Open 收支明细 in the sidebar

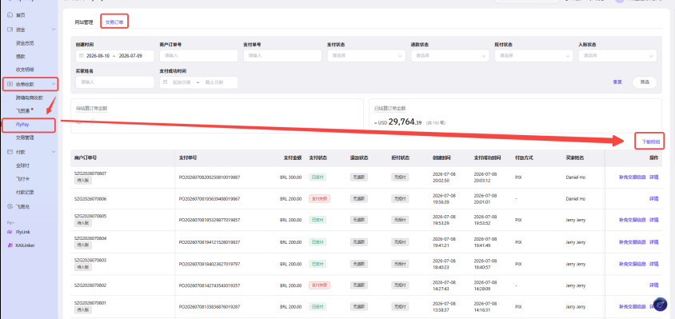tap(25, 70)
